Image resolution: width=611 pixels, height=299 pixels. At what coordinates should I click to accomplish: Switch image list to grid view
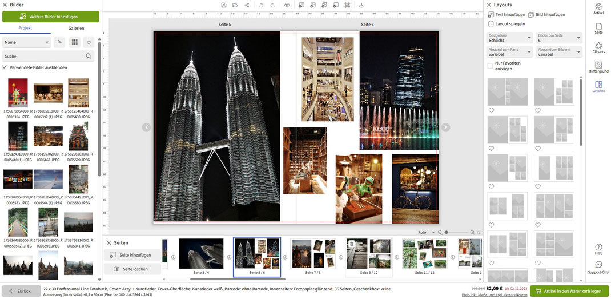(x=75, y=42)
